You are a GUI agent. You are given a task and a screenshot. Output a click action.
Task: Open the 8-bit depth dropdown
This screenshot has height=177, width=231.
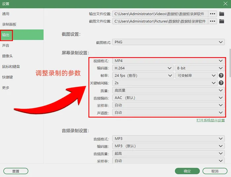(200, 68)
